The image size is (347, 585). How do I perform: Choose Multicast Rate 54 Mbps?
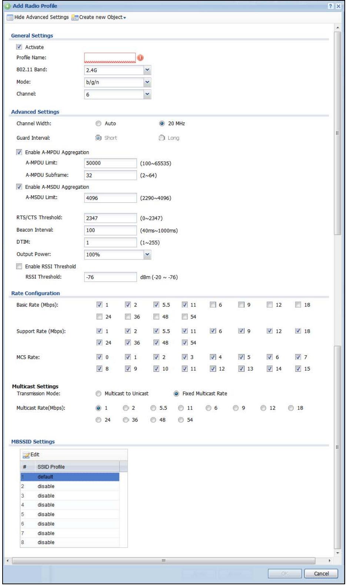181,420
